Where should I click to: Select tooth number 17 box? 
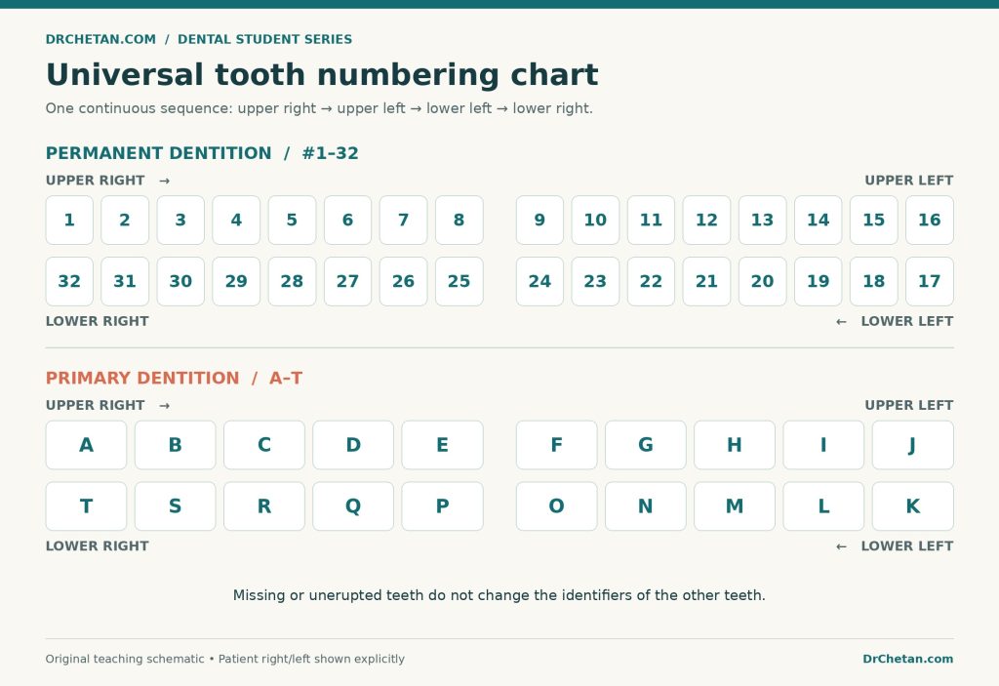point(930,281)
